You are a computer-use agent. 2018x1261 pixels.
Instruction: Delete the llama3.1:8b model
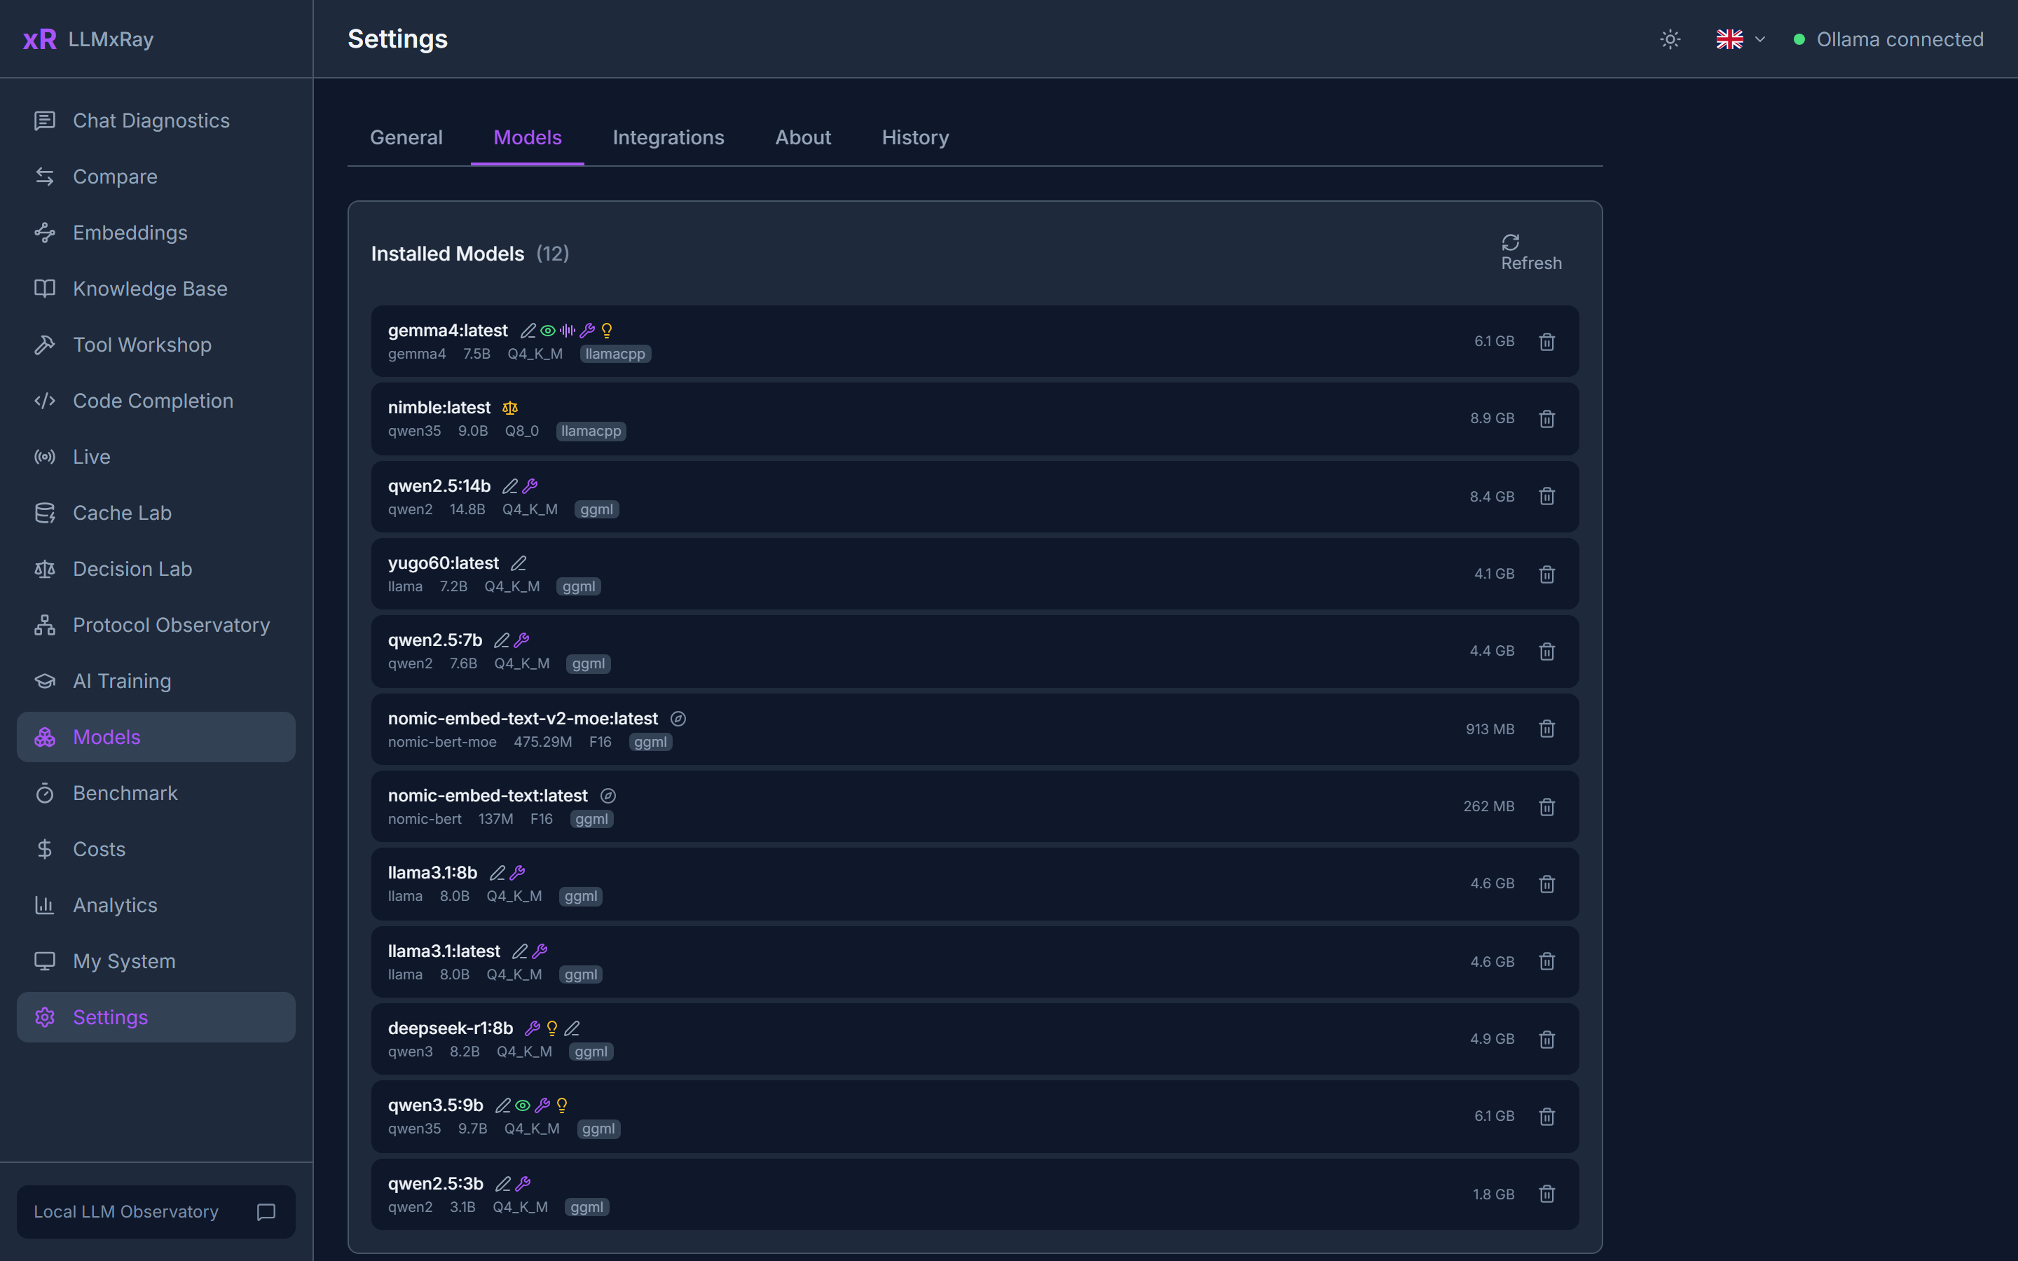pos(1546,884)
